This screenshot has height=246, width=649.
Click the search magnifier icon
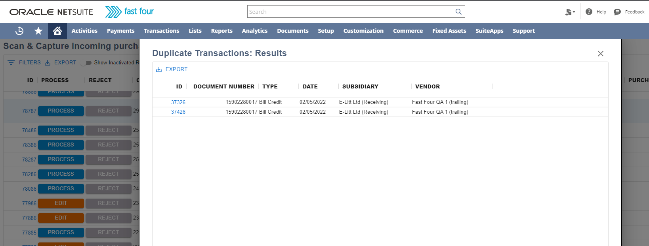pyautogui.click(x=458, y=11)
